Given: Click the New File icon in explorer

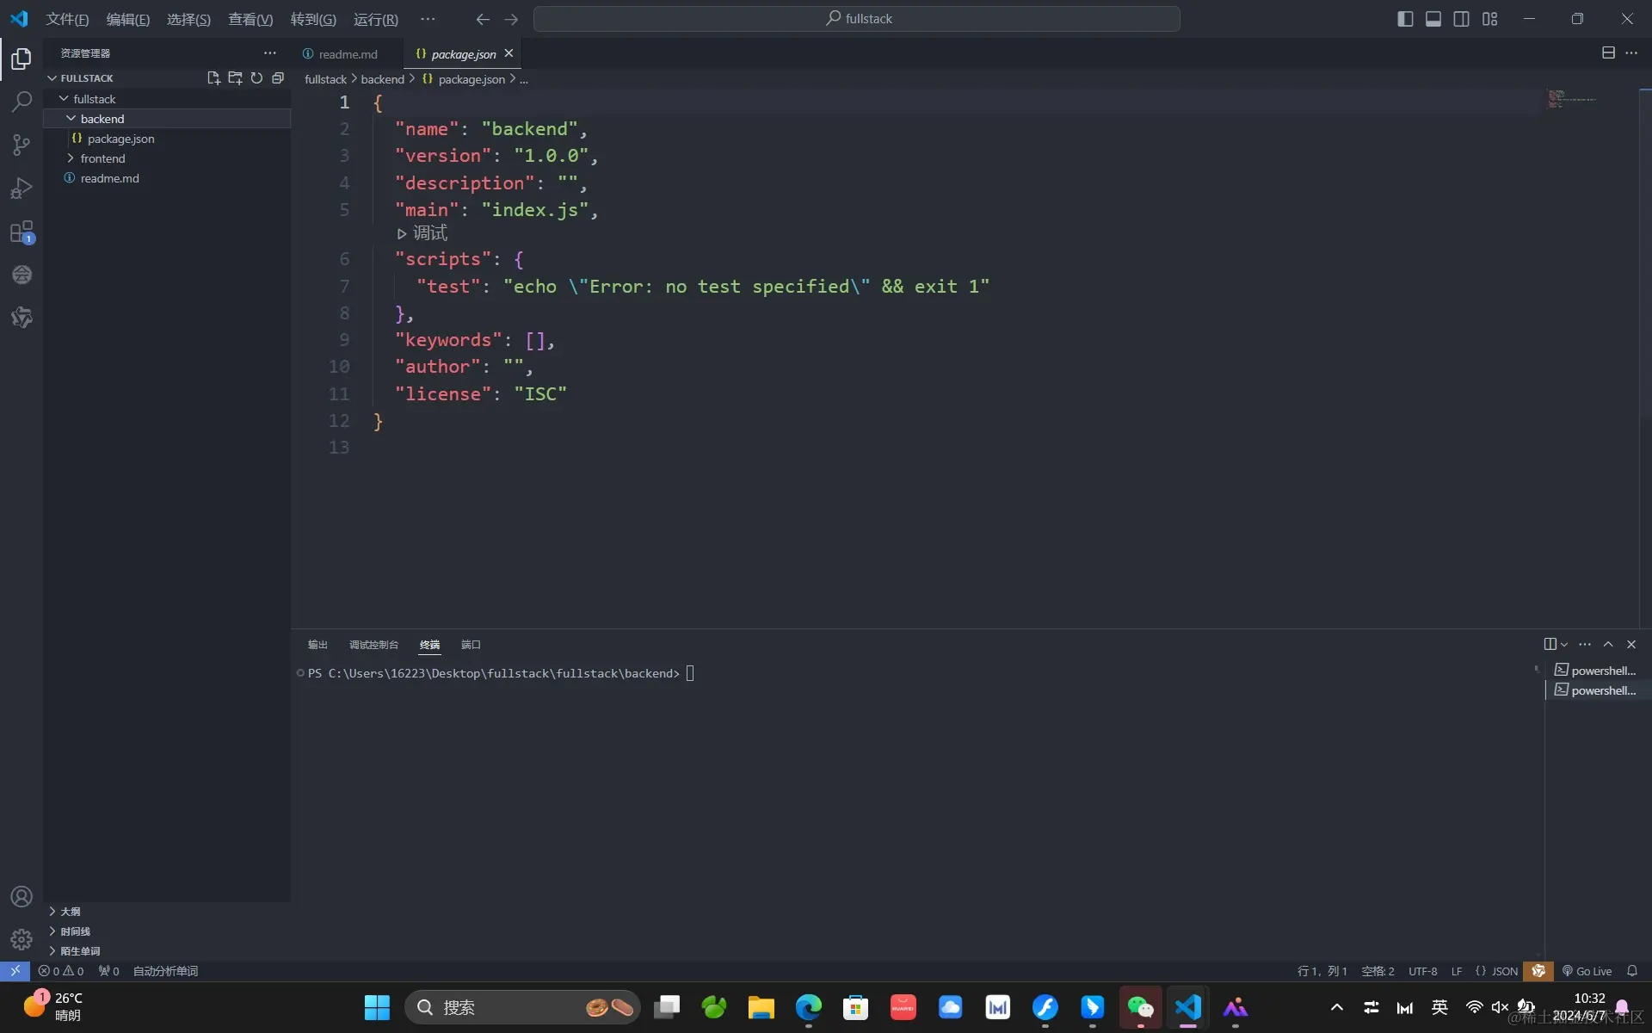Looking at the screenshot, I should [213, 78].
